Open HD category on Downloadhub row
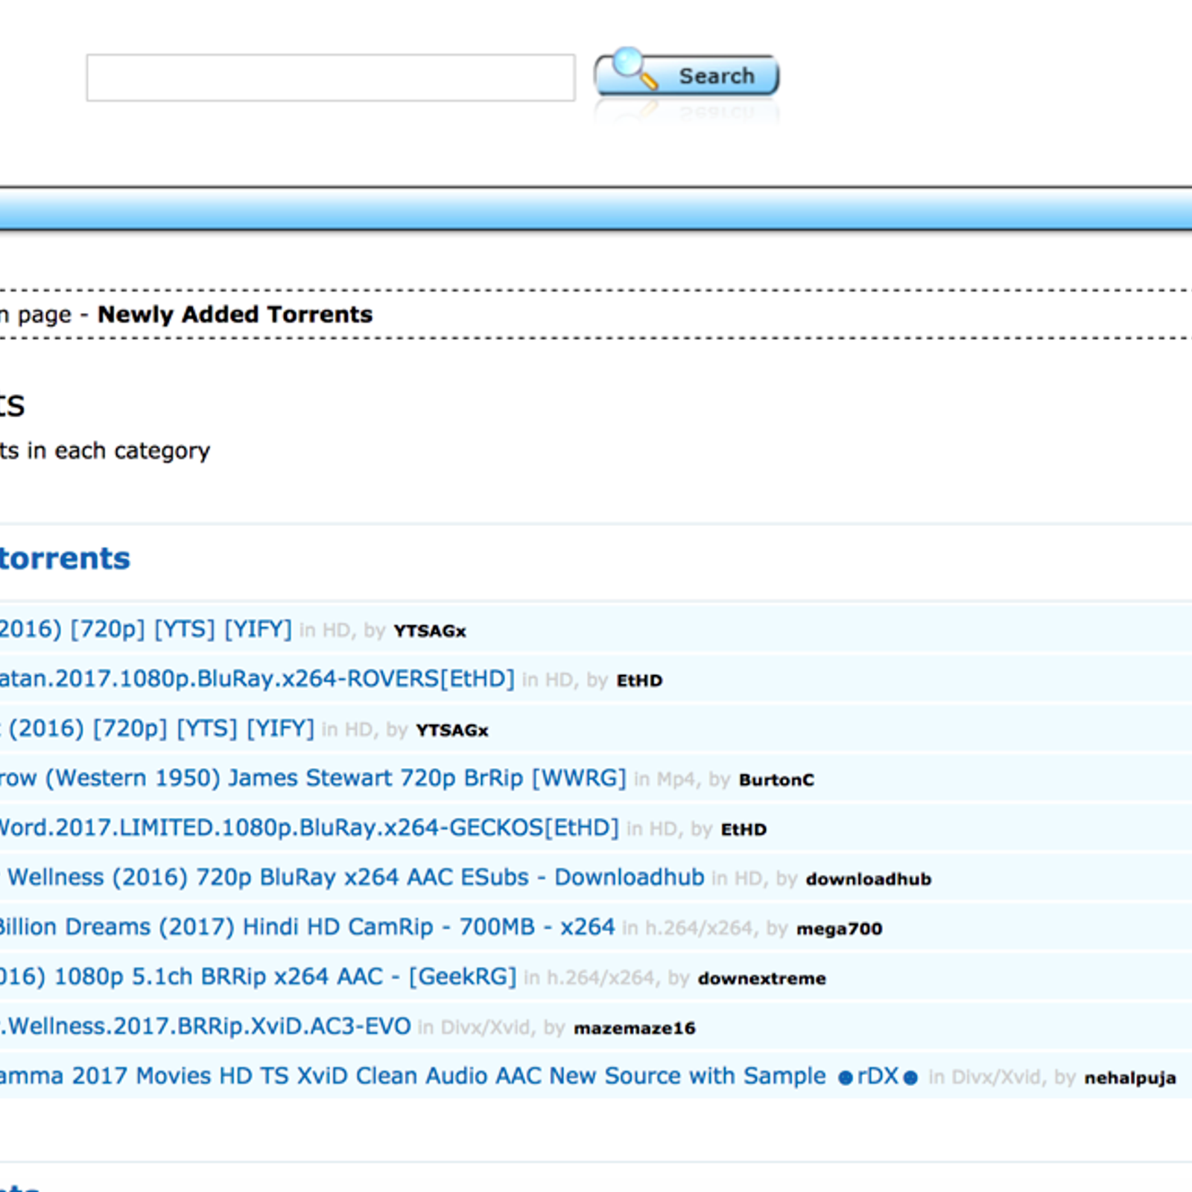 [x=748, y=880]
